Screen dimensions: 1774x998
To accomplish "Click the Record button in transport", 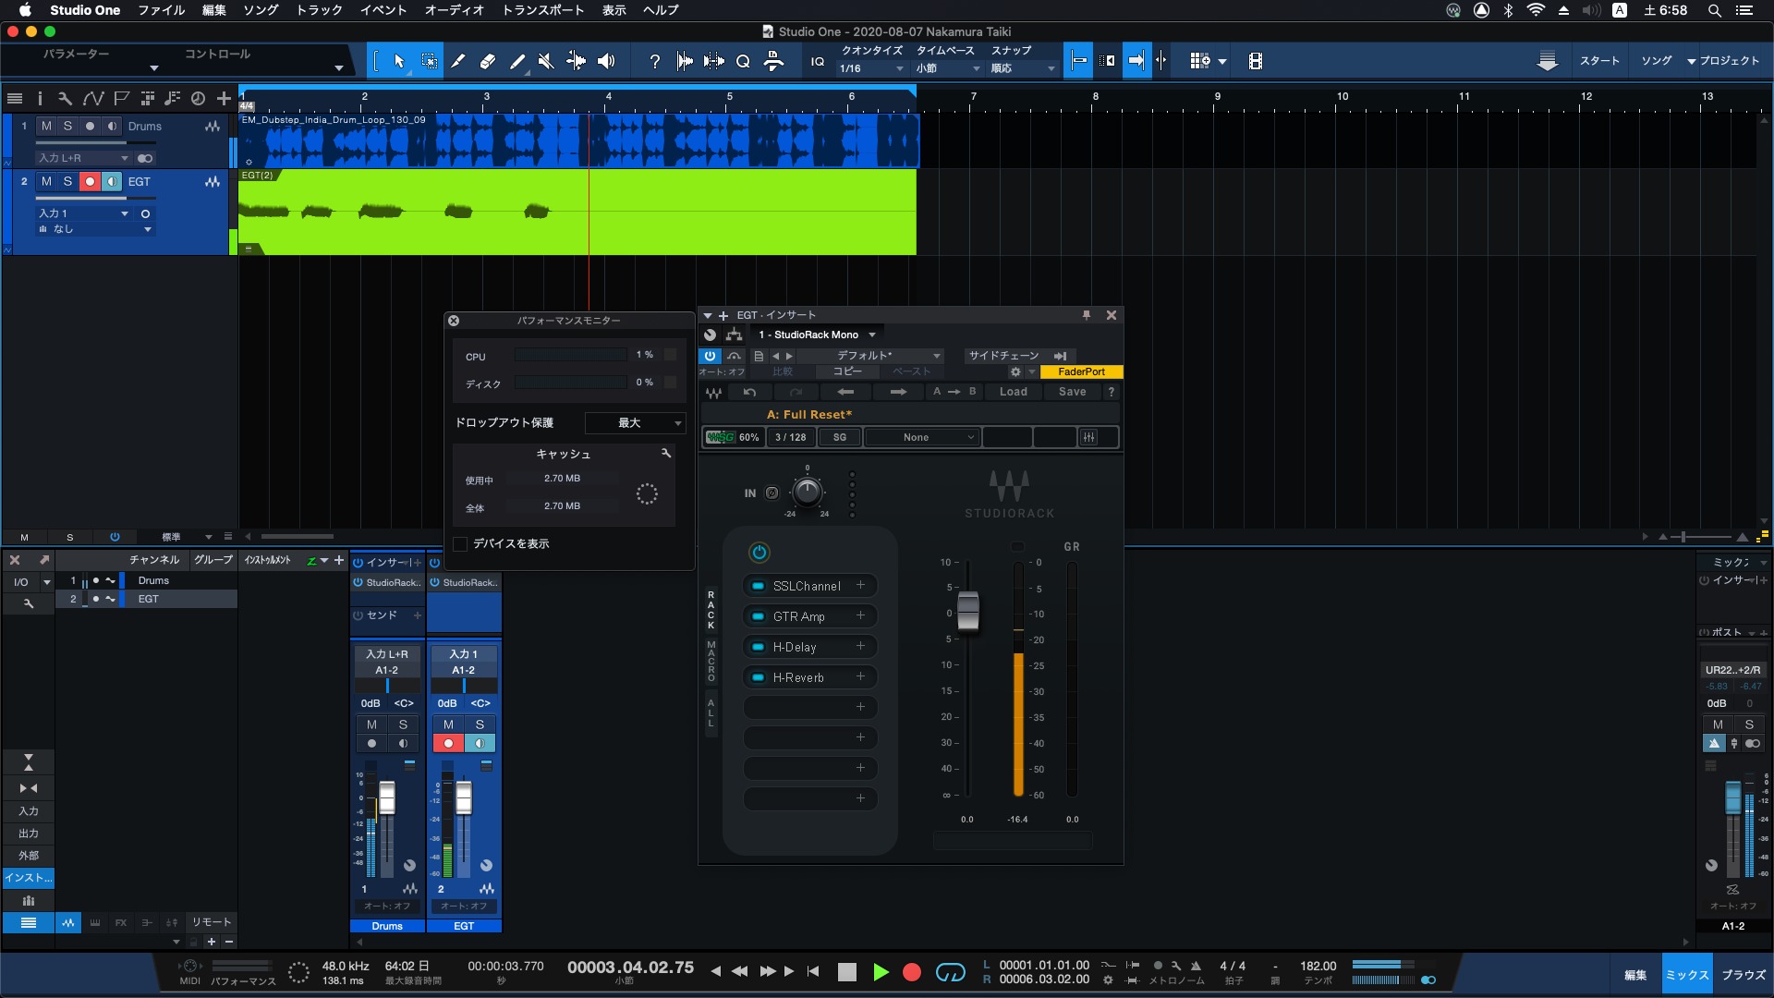I will [x=911, y=971].
